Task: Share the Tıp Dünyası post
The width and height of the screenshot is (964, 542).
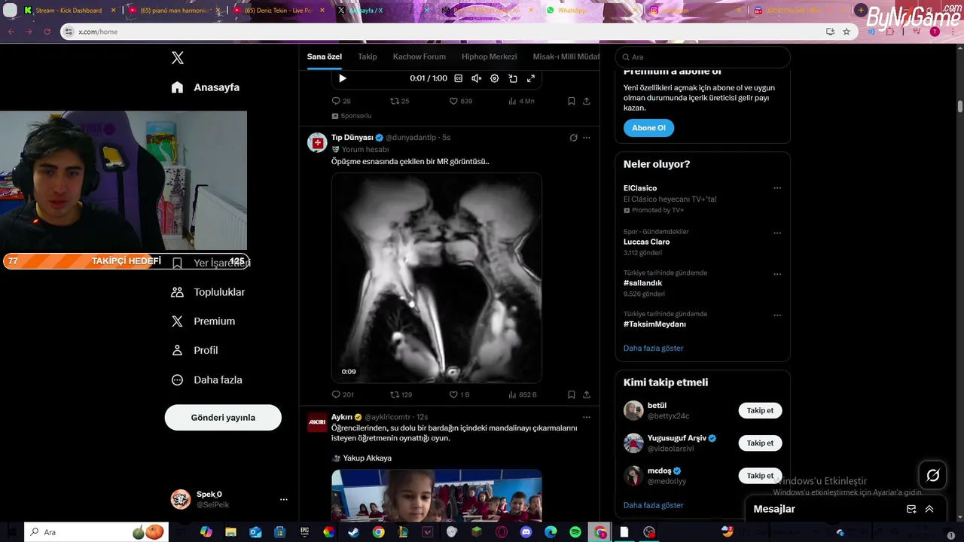Action: [x=587, y=394]
